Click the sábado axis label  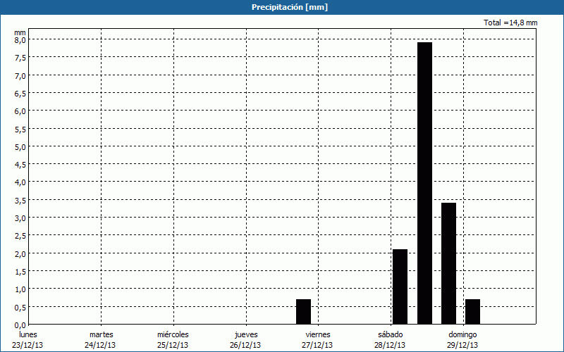click(391, 334)
